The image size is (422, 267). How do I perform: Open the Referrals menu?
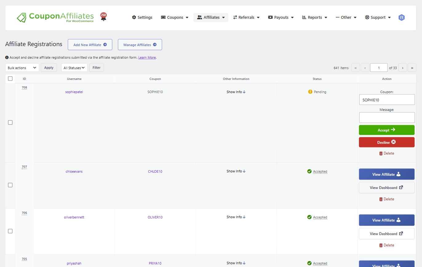246,18
